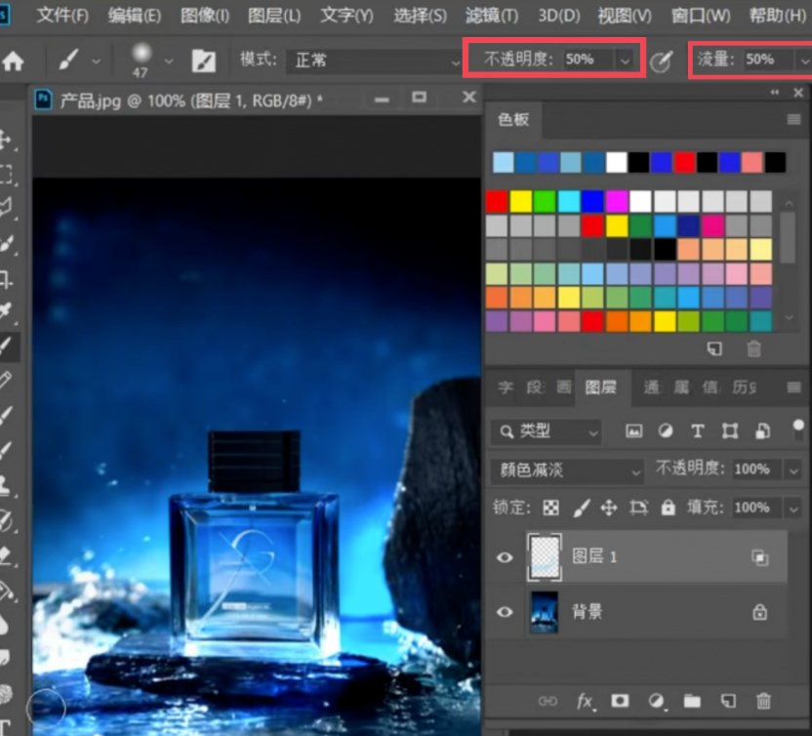Expand the 不透明度 slider dropdown arrow
The height and width of the screenshot is (736, 812).
coord(625,61)
